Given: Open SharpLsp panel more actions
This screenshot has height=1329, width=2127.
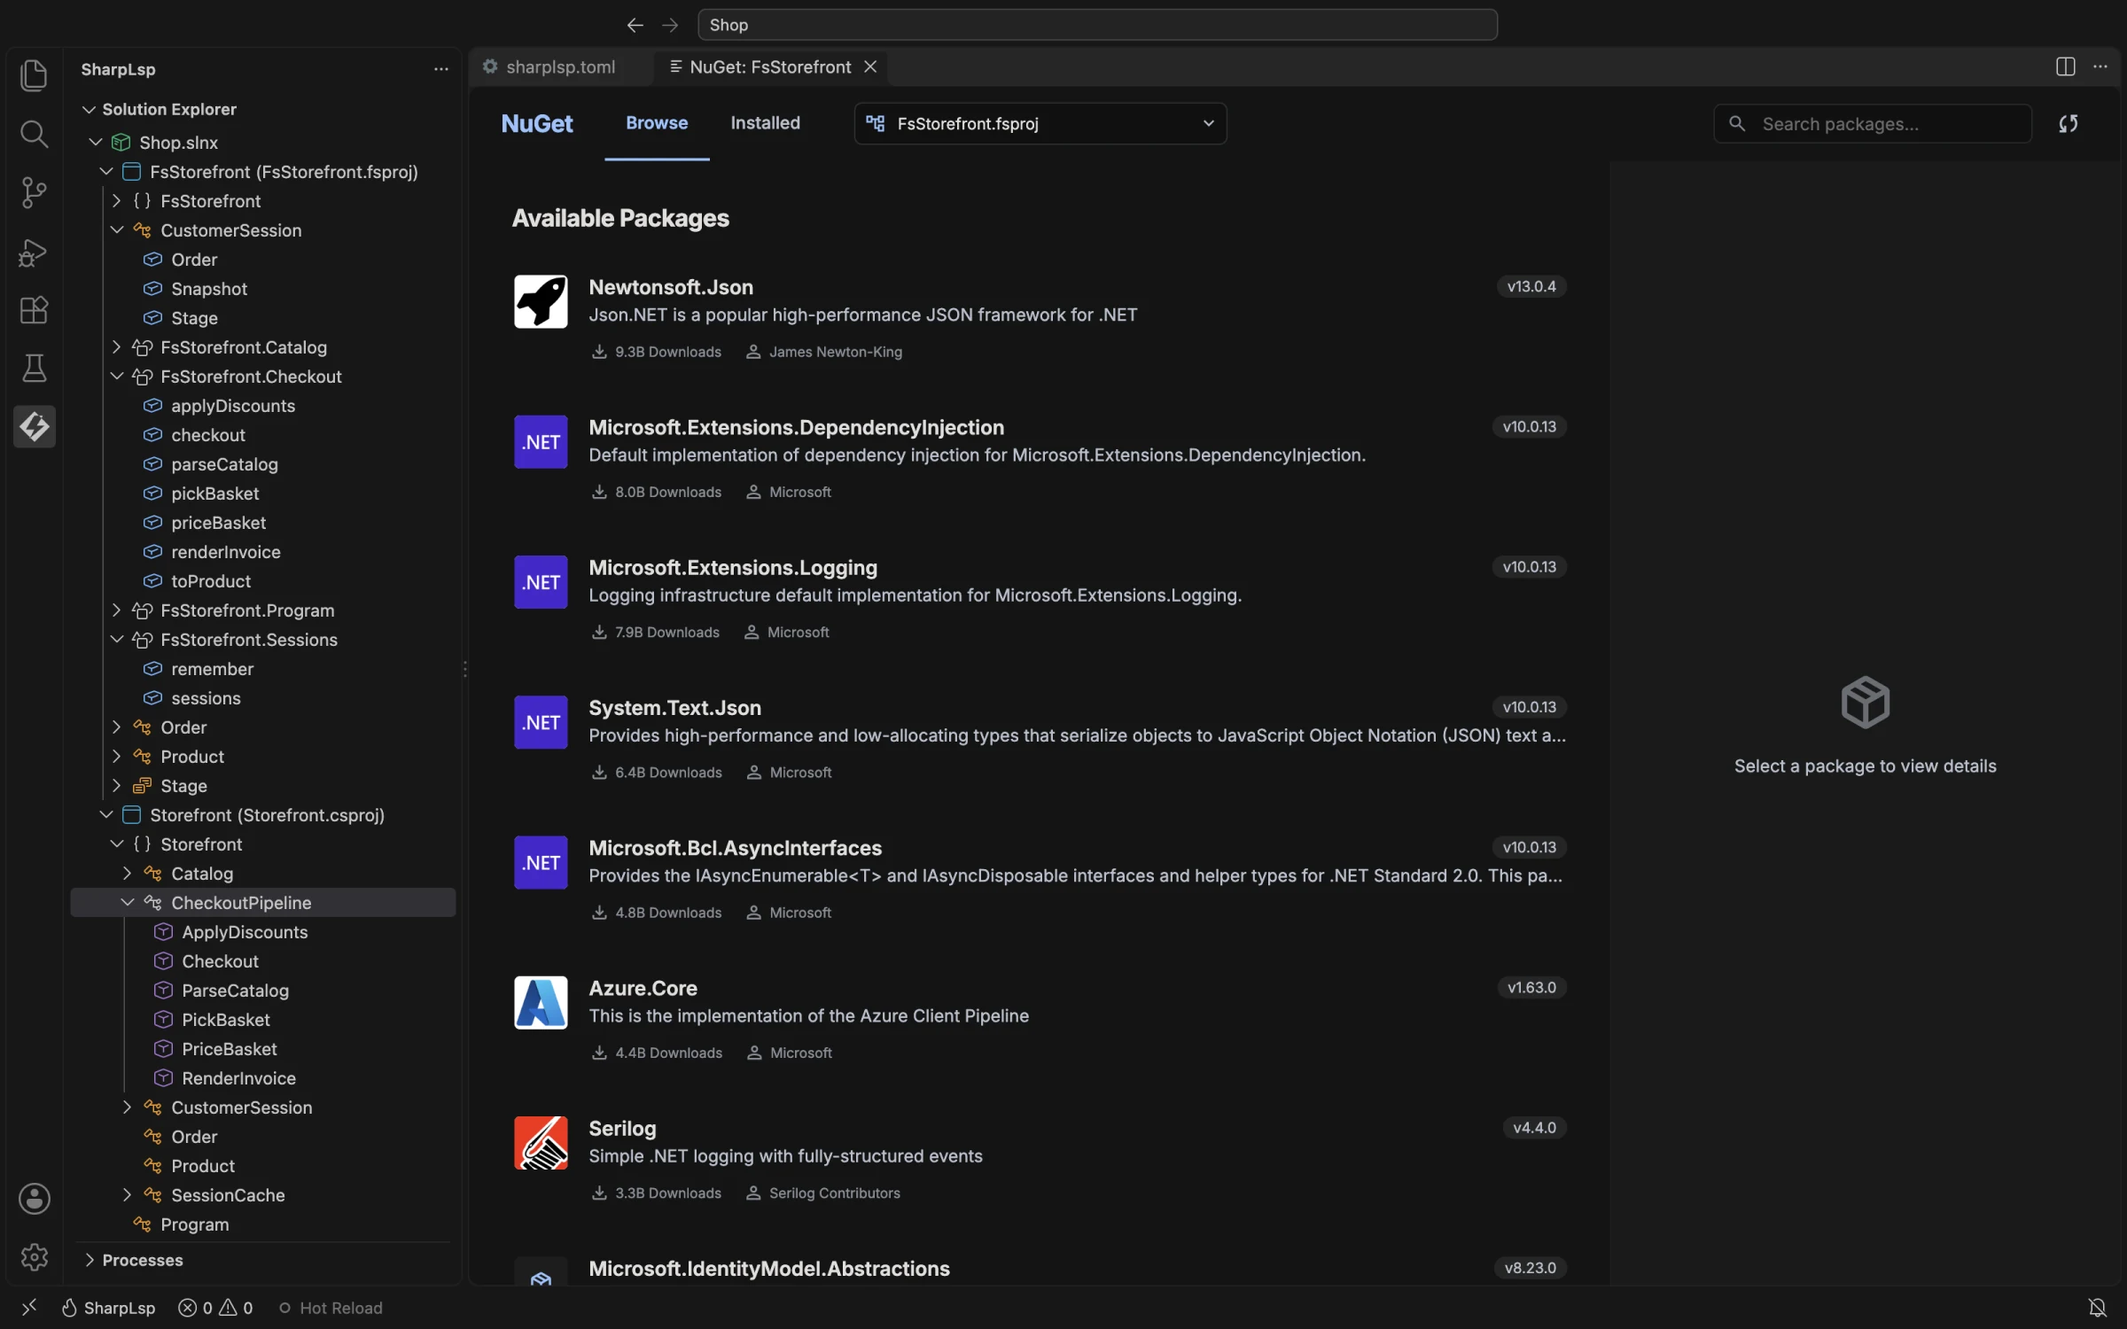Looking at the screenshot, I should [440, 69].
